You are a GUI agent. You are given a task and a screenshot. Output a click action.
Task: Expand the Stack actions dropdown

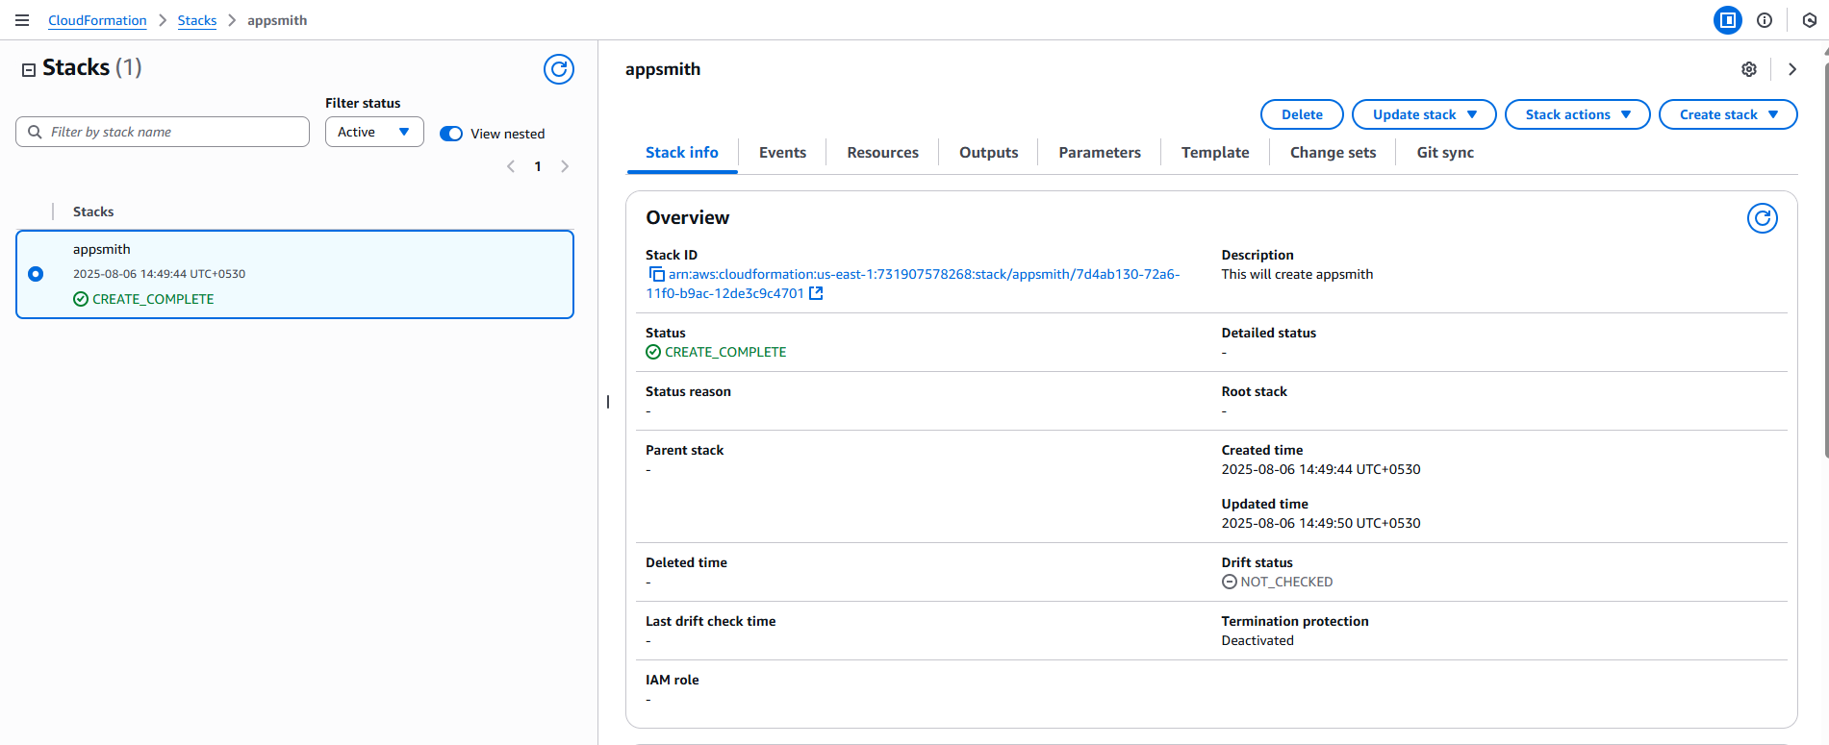(1578, 114)
